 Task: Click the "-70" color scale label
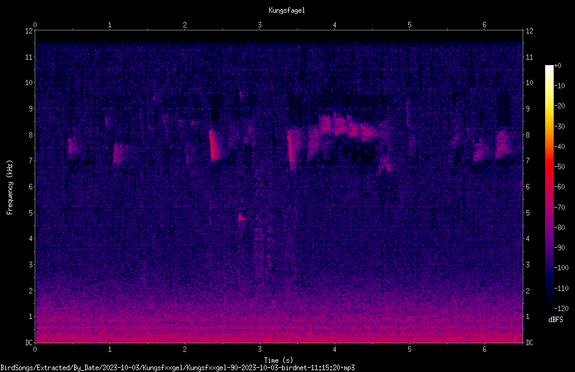(559, 208)
